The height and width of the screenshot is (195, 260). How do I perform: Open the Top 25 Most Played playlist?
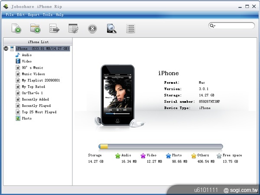coord(39,112)
